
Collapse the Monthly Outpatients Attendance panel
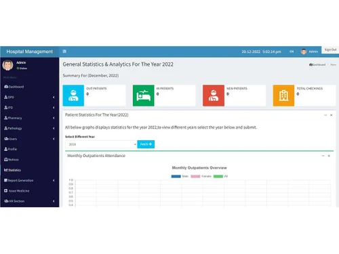click(x=323, y=156)
